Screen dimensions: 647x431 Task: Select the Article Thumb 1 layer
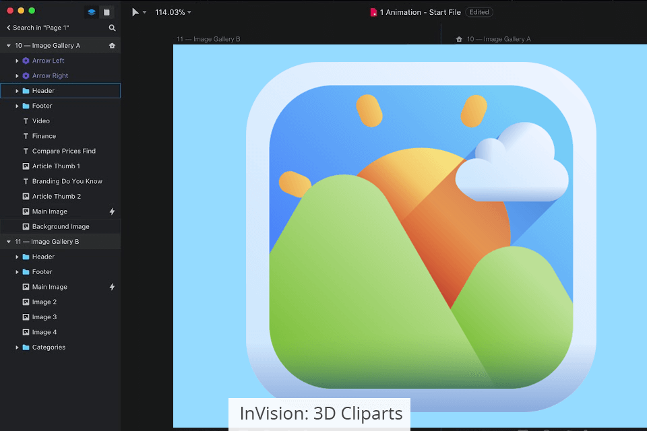point(60,166)
